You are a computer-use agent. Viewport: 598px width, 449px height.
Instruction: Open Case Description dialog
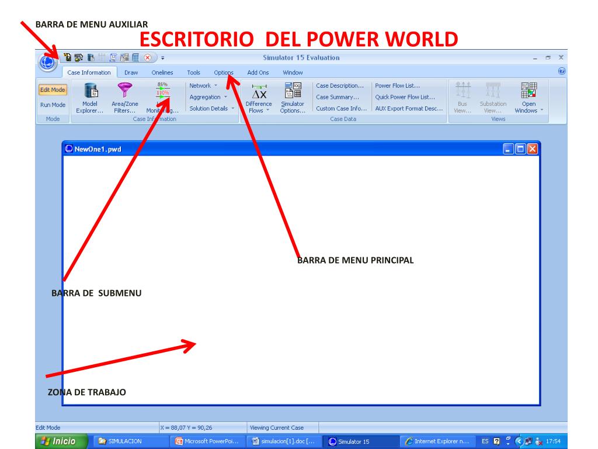pos(340,85)
